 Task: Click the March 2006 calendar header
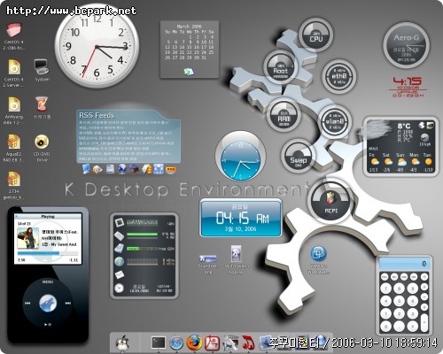point(189,27)
